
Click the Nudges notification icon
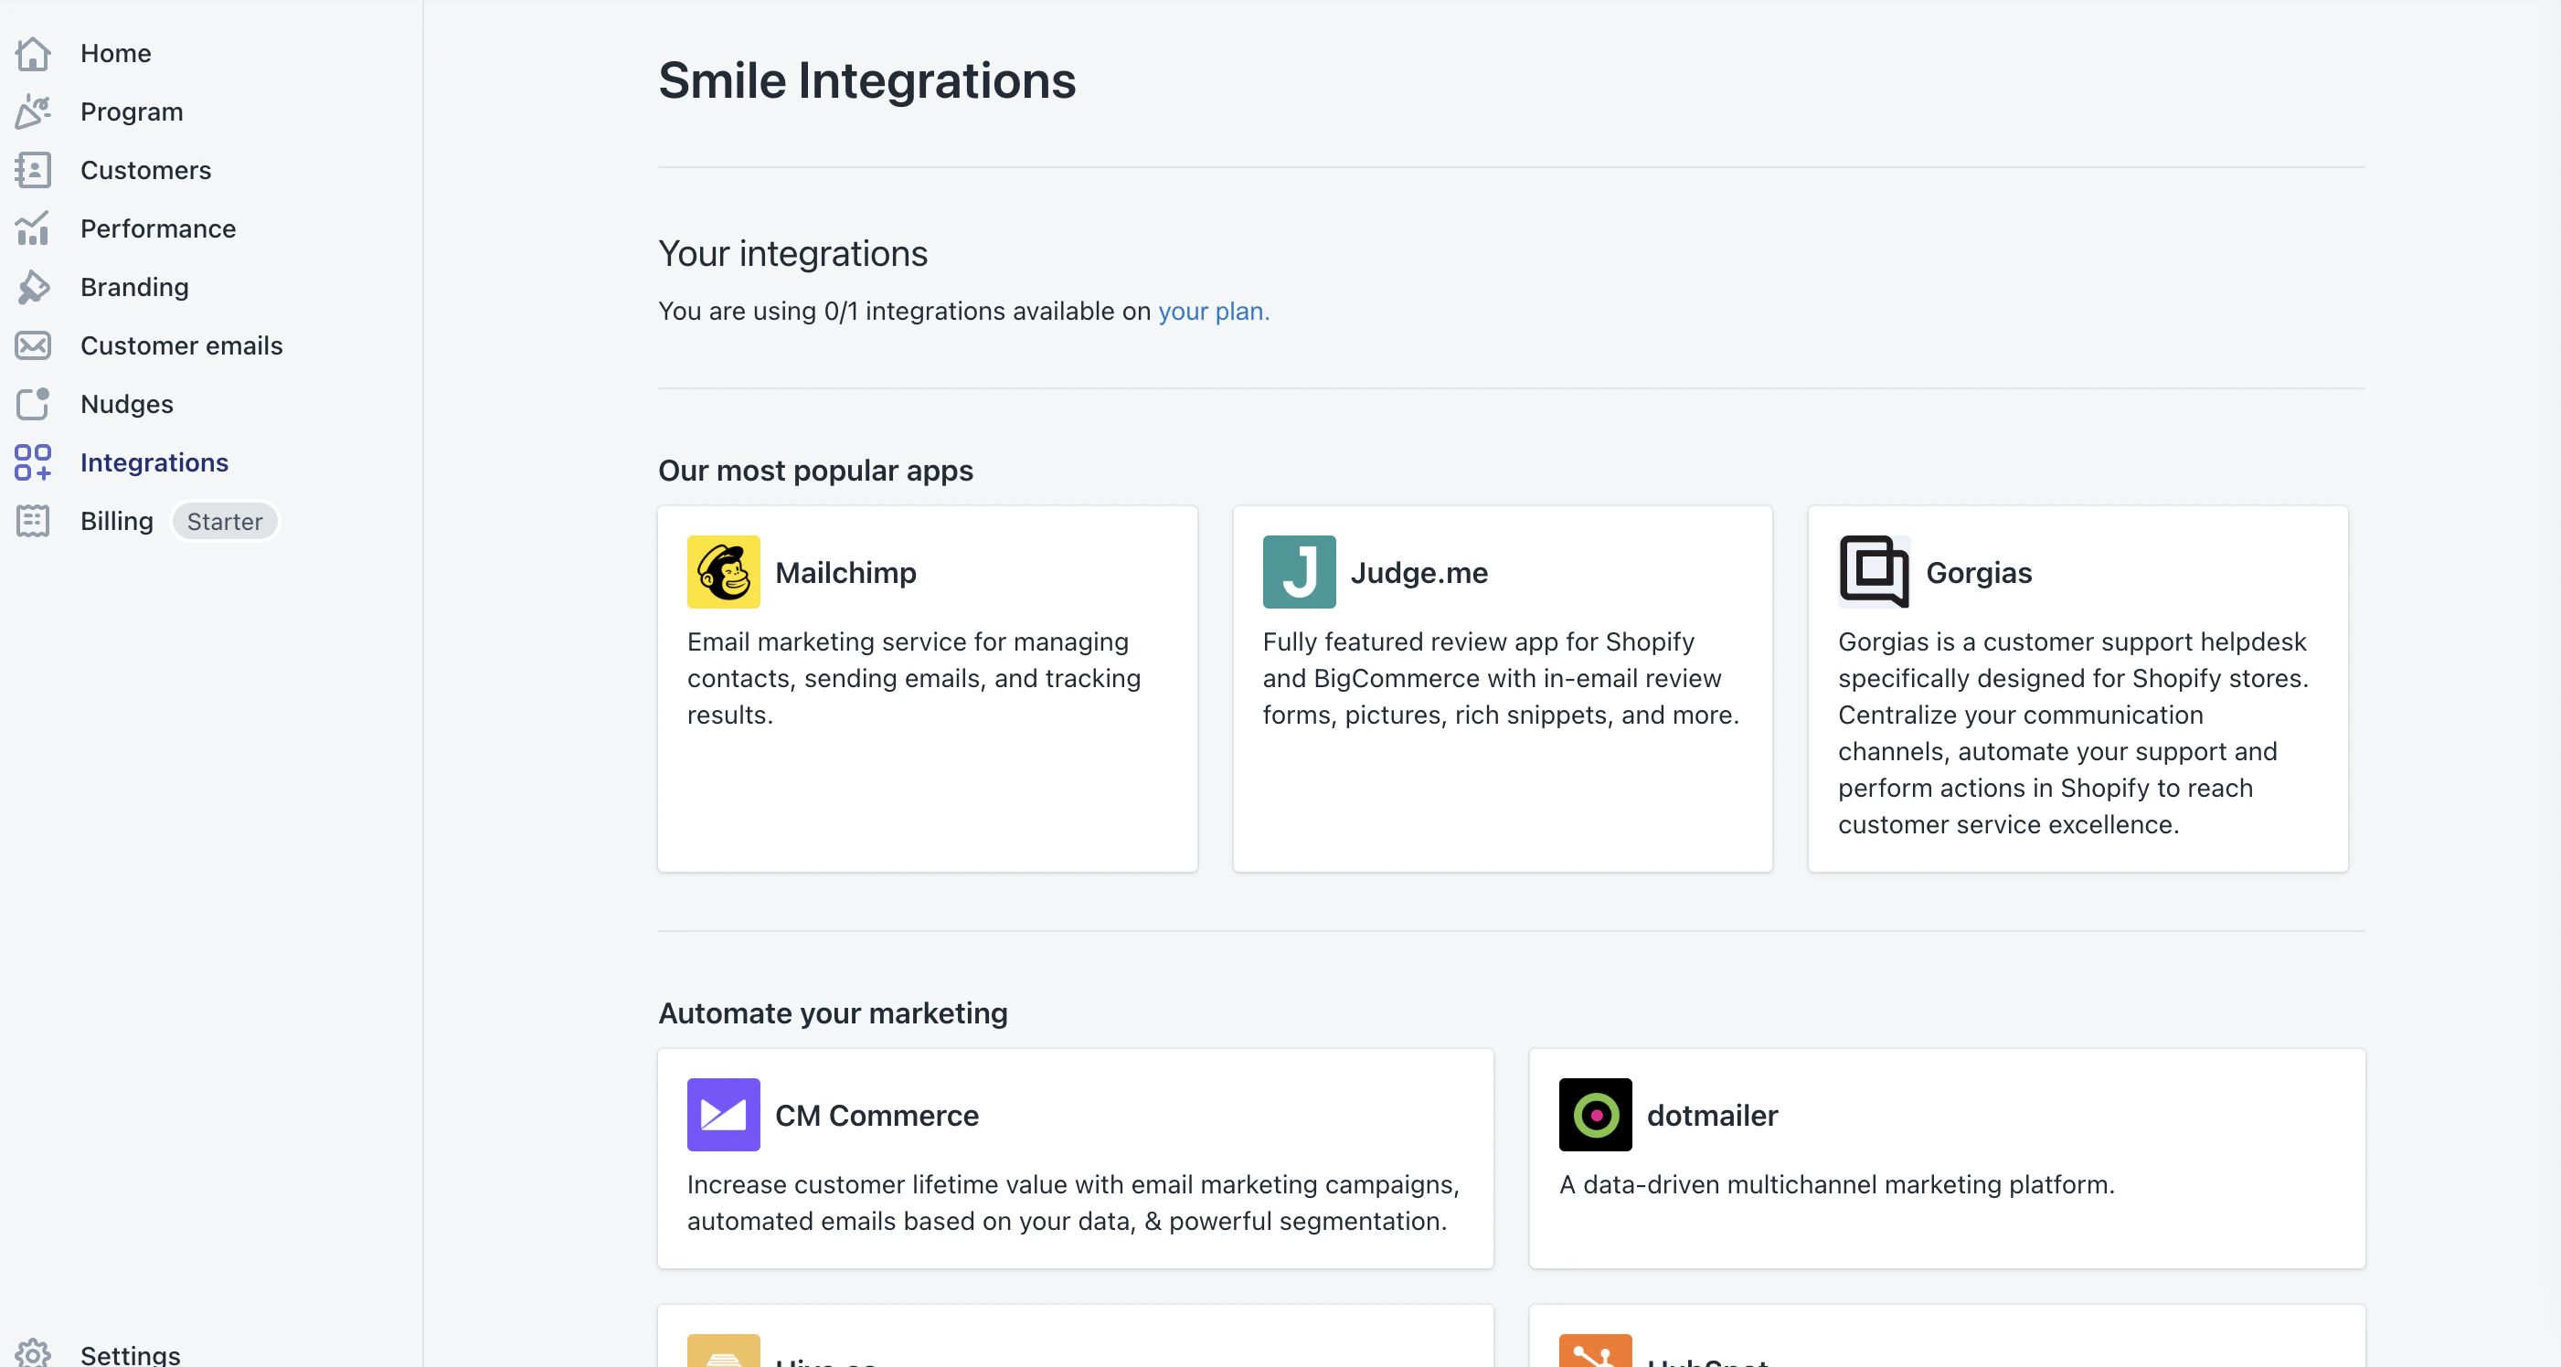(x=33, y=404)
